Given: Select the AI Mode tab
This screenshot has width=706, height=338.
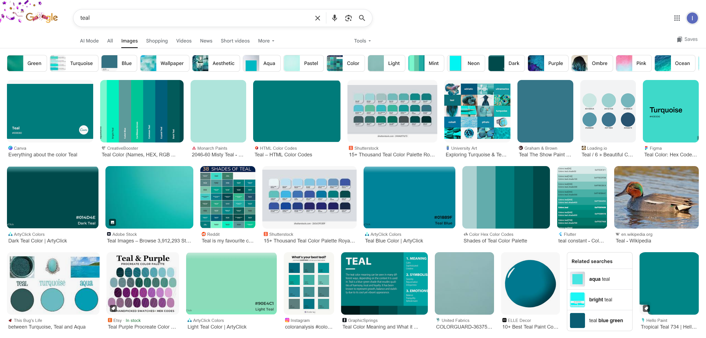Looking at the screenshot, I should 89,41.
